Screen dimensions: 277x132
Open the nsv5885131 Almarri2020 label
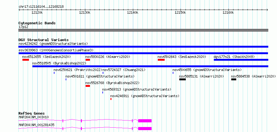(201, 76)
